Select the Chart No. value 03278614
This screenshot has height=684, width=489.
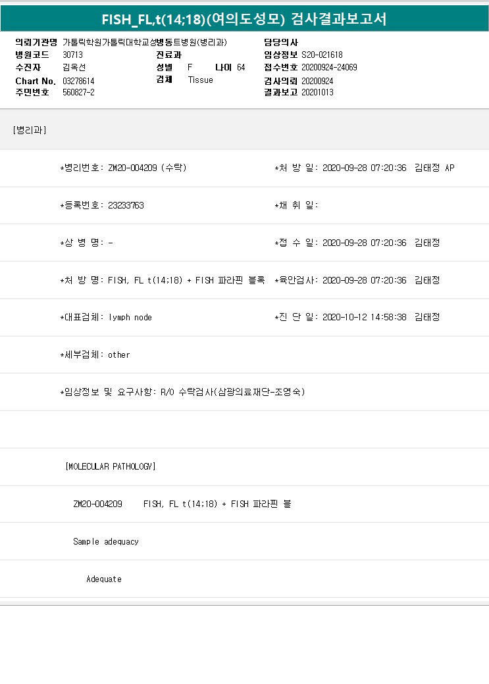click(x=78, y=80)
